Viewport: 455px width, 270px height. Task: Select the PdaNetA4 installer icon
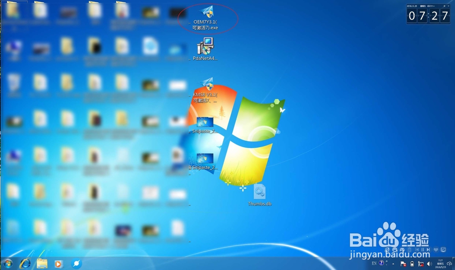(x=206, y=49)
